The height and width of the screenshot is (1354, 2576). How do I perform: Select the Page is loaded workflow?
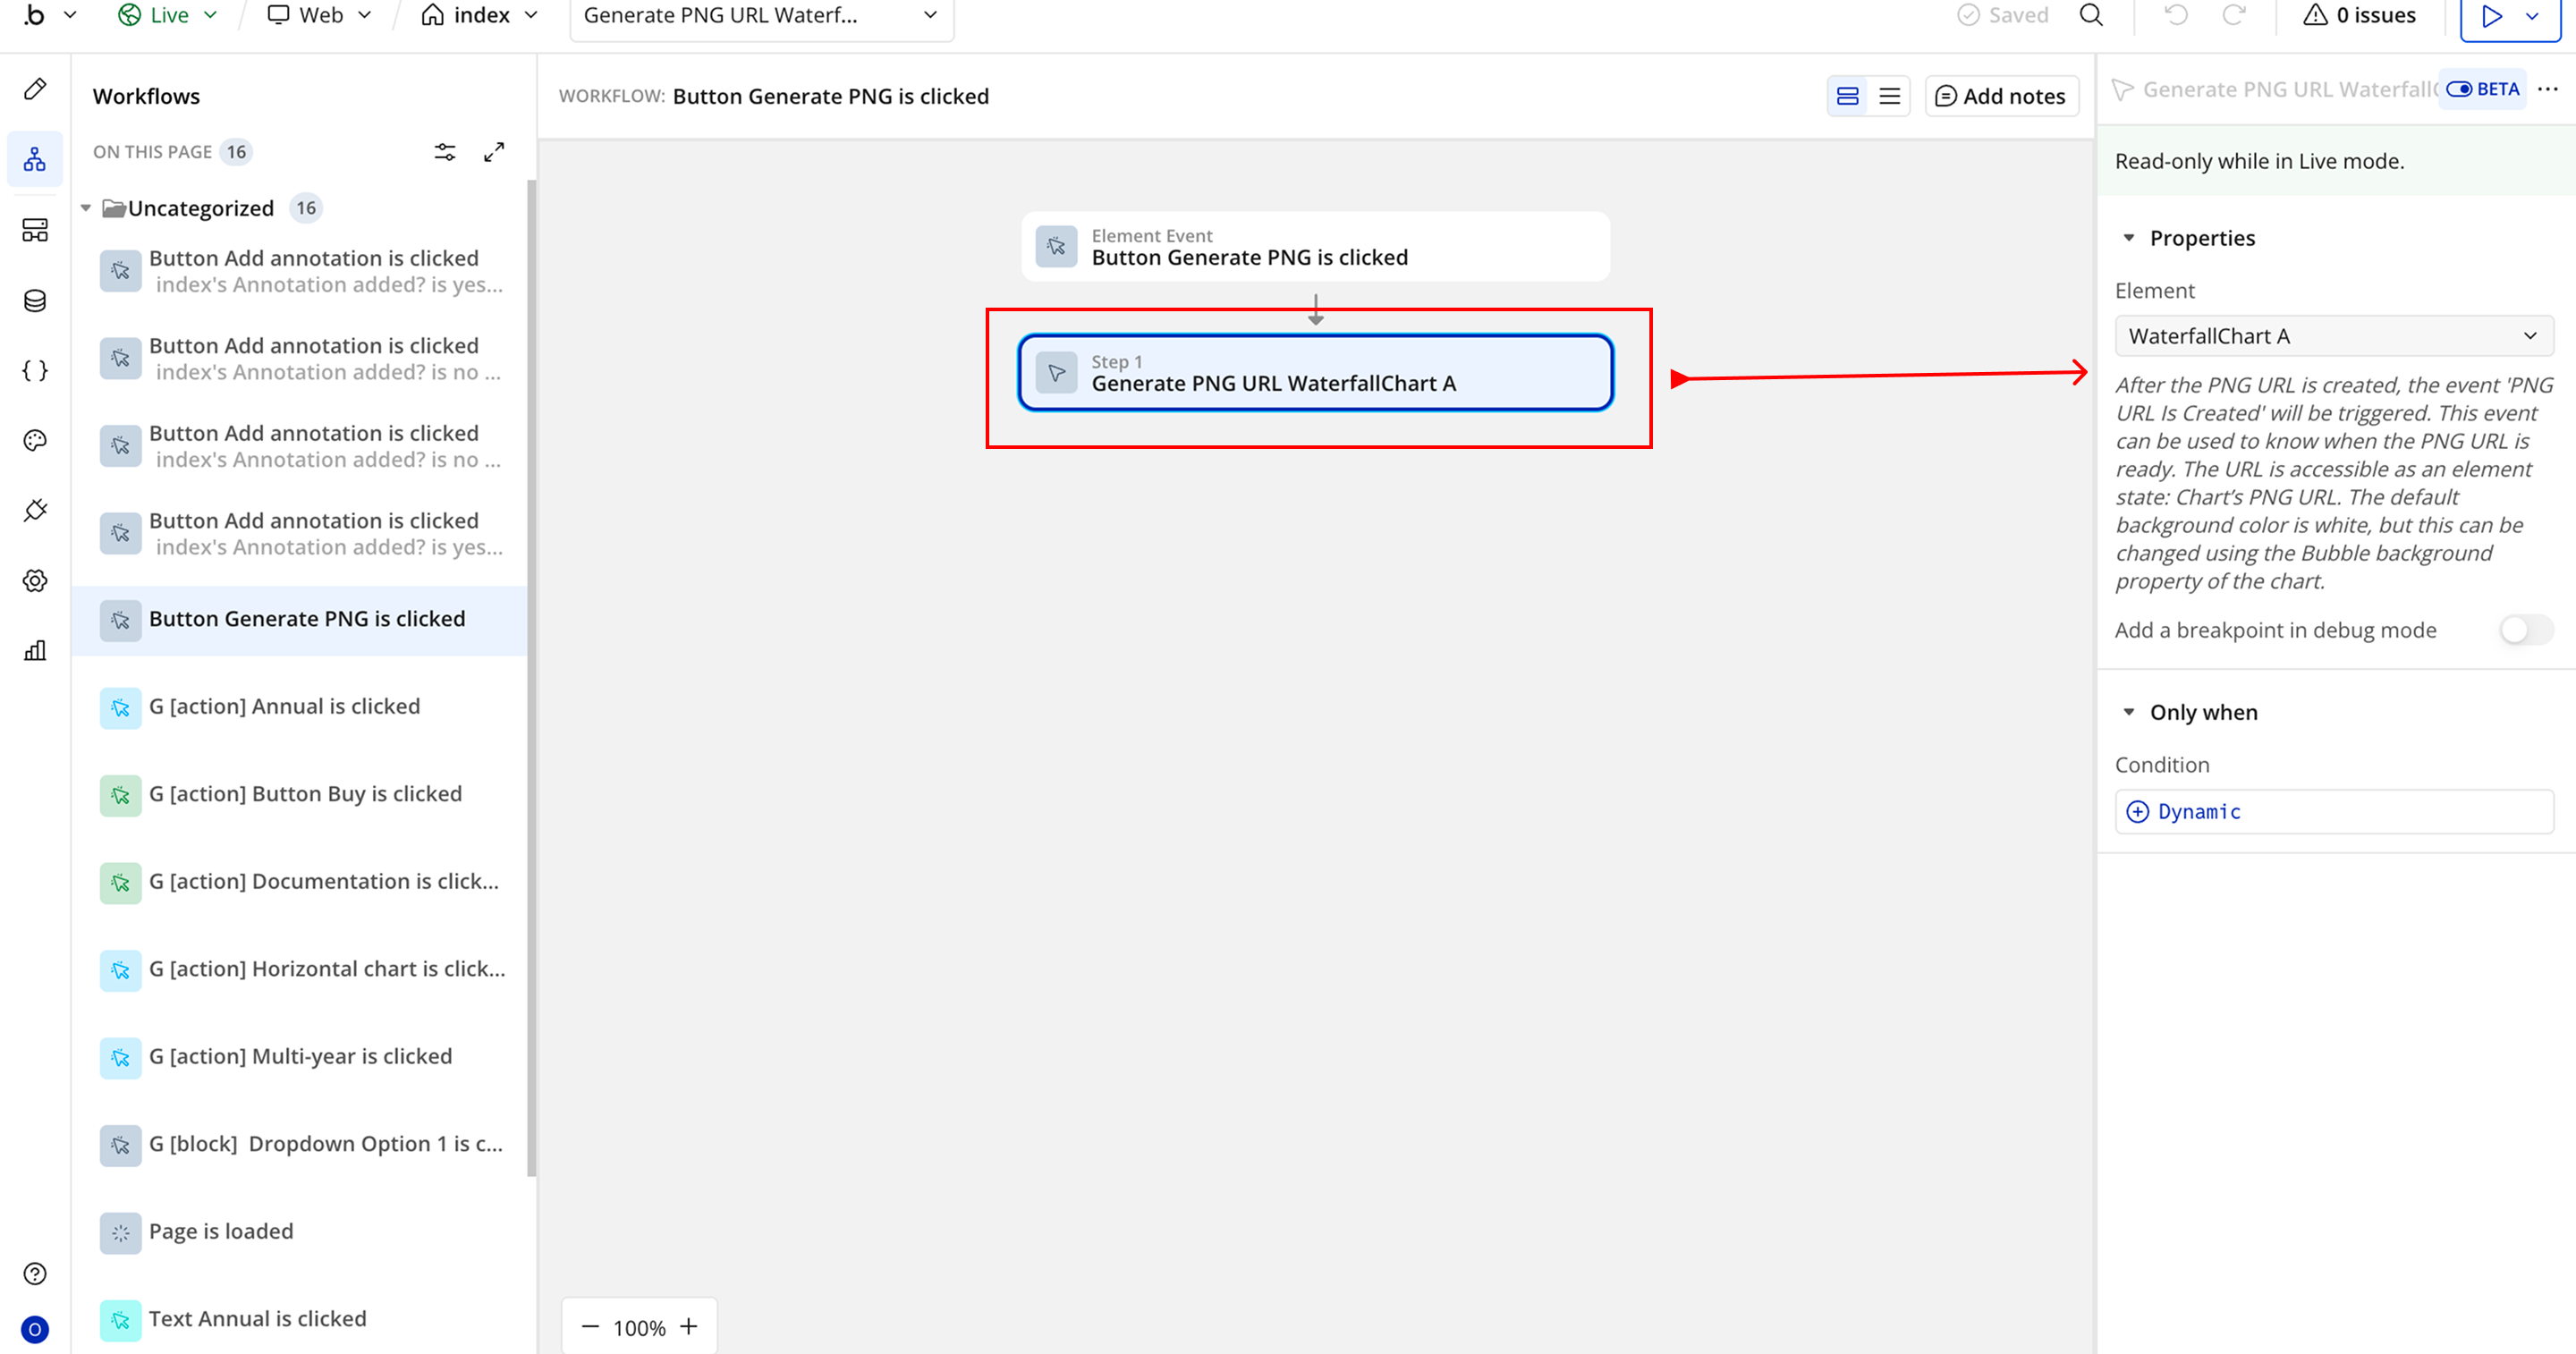(221, 1231)
